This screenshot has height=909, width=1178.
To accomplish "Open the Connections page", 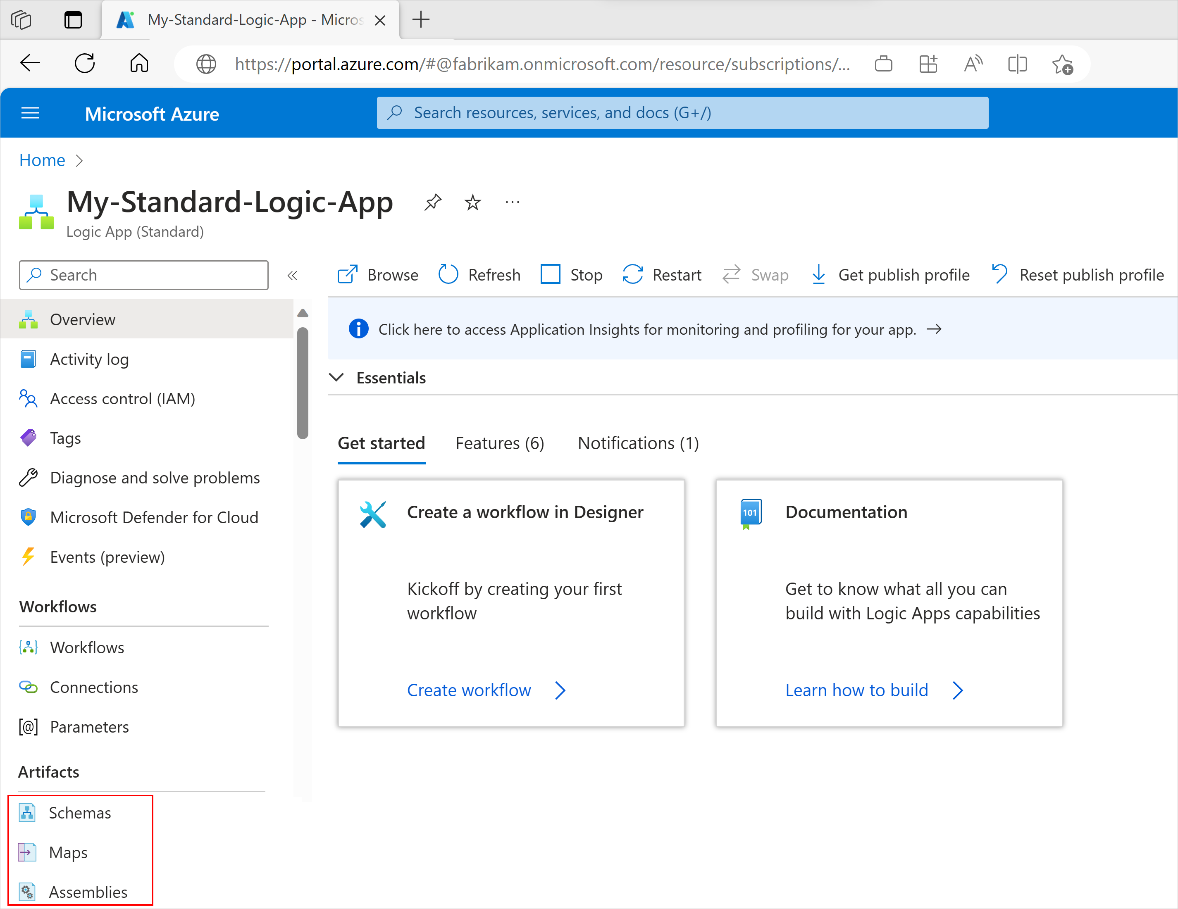I will pos(94,687).
